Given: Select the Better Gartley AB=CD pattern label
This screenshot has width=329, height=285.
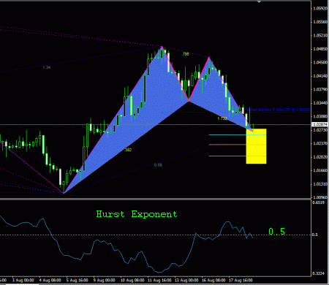Looking at the screenshot, I should coord(278,110).
